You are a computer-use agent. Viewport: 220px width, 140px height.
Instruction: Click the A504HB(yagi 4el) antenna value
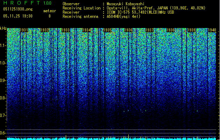[123, 16]
